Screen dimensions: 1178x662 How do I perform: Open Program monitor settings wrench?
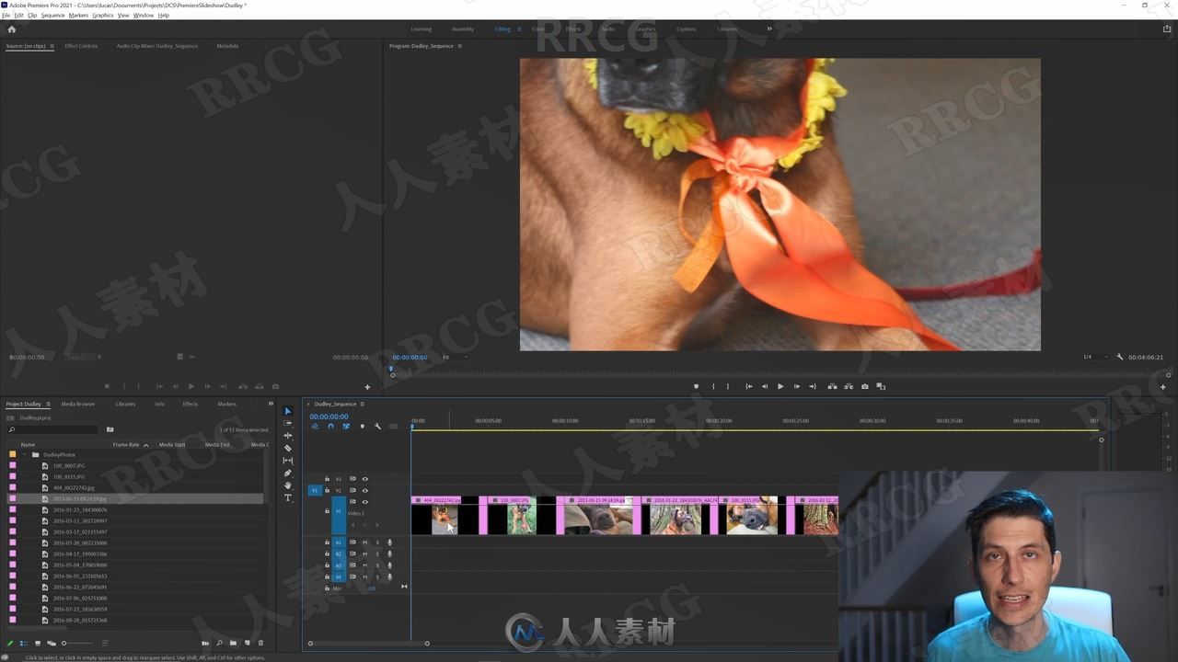click(1120, 357)
